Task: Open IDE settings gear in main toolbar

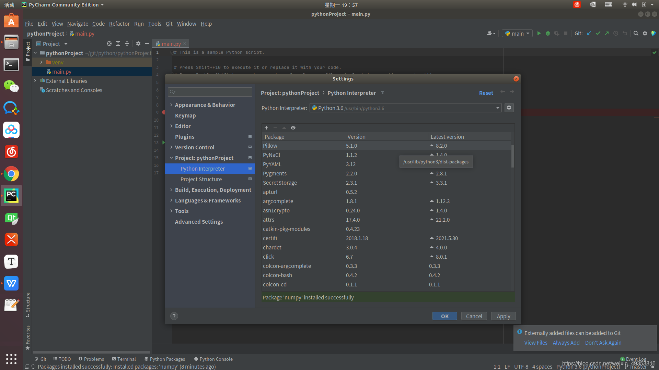Action: coord(645,33)
